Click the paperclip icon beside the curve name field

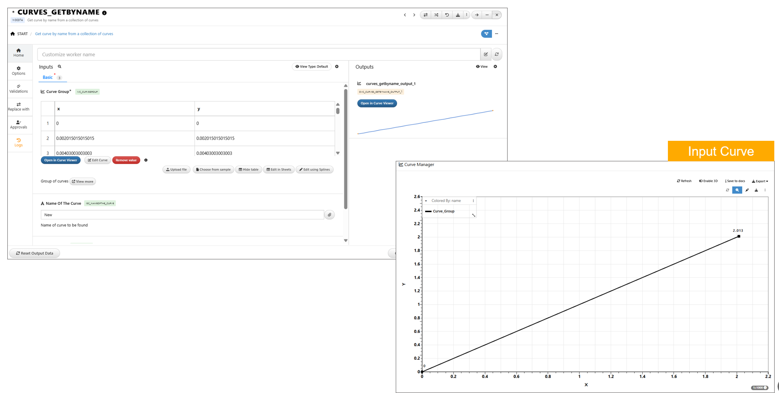click(x=329, y=215)
